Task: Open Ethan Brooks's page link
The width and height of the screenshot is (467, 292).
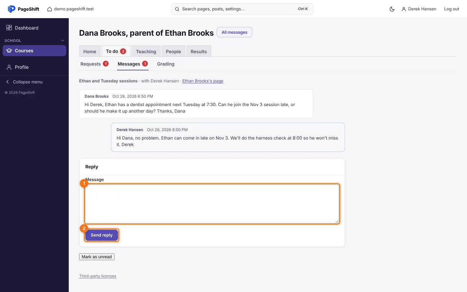Action: click(x=203, y=81)
